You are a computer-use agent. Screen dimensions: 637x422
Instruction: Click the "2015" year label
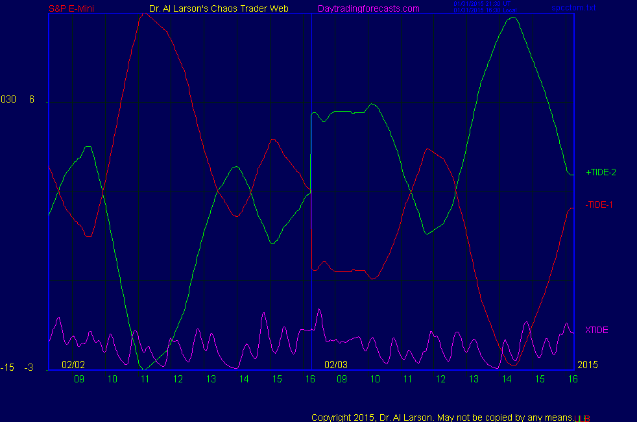tap(588, 365)
